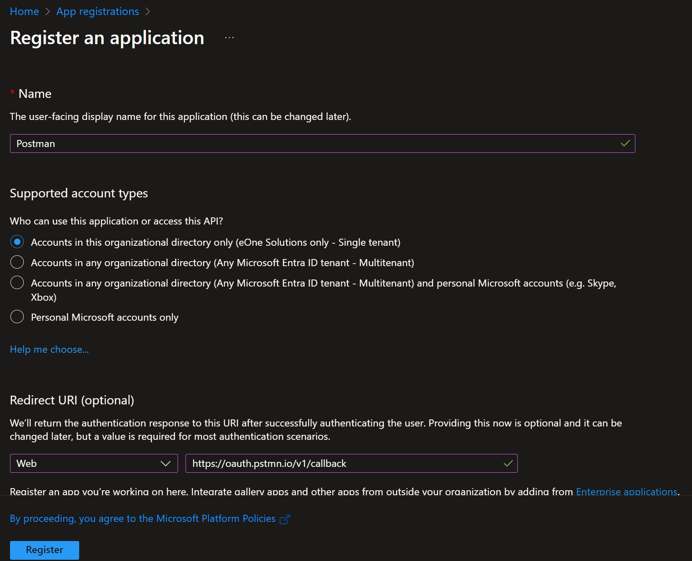Click the green checkmark in Name field
This screenshot has height=561, width=692.
coord(625,143)
